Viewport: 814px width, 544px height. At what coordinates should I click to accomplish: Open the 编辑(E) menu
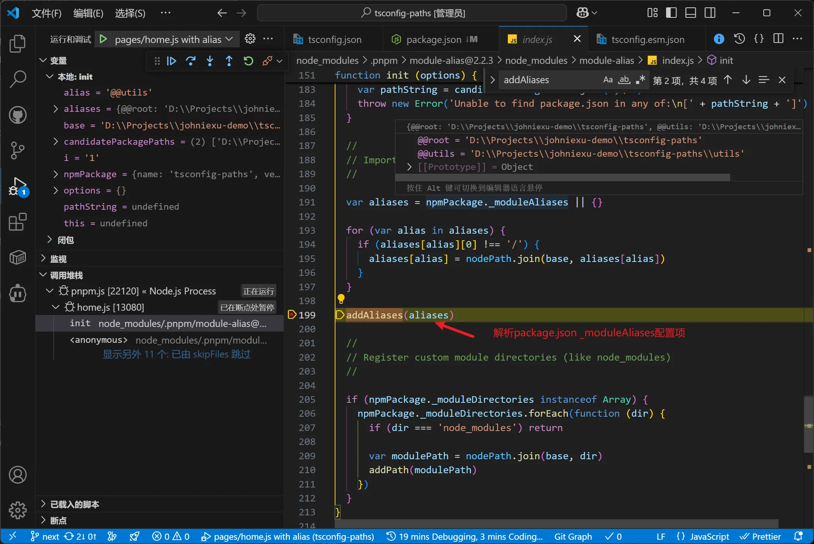pyautogui.click(x=88, y=13)
